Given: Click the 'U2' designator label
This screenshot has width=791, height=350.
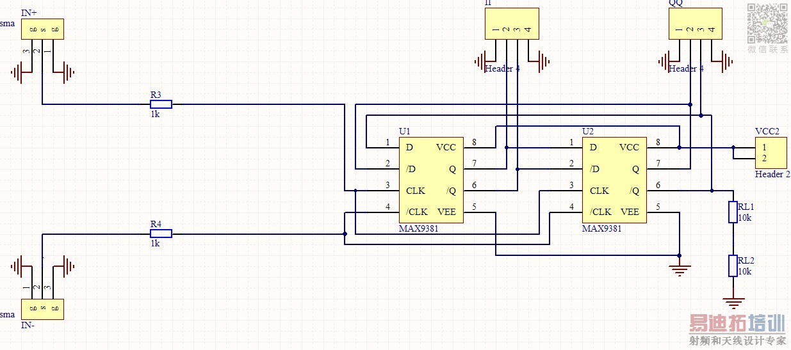Looking at the screenshot, I should [588, 131].
